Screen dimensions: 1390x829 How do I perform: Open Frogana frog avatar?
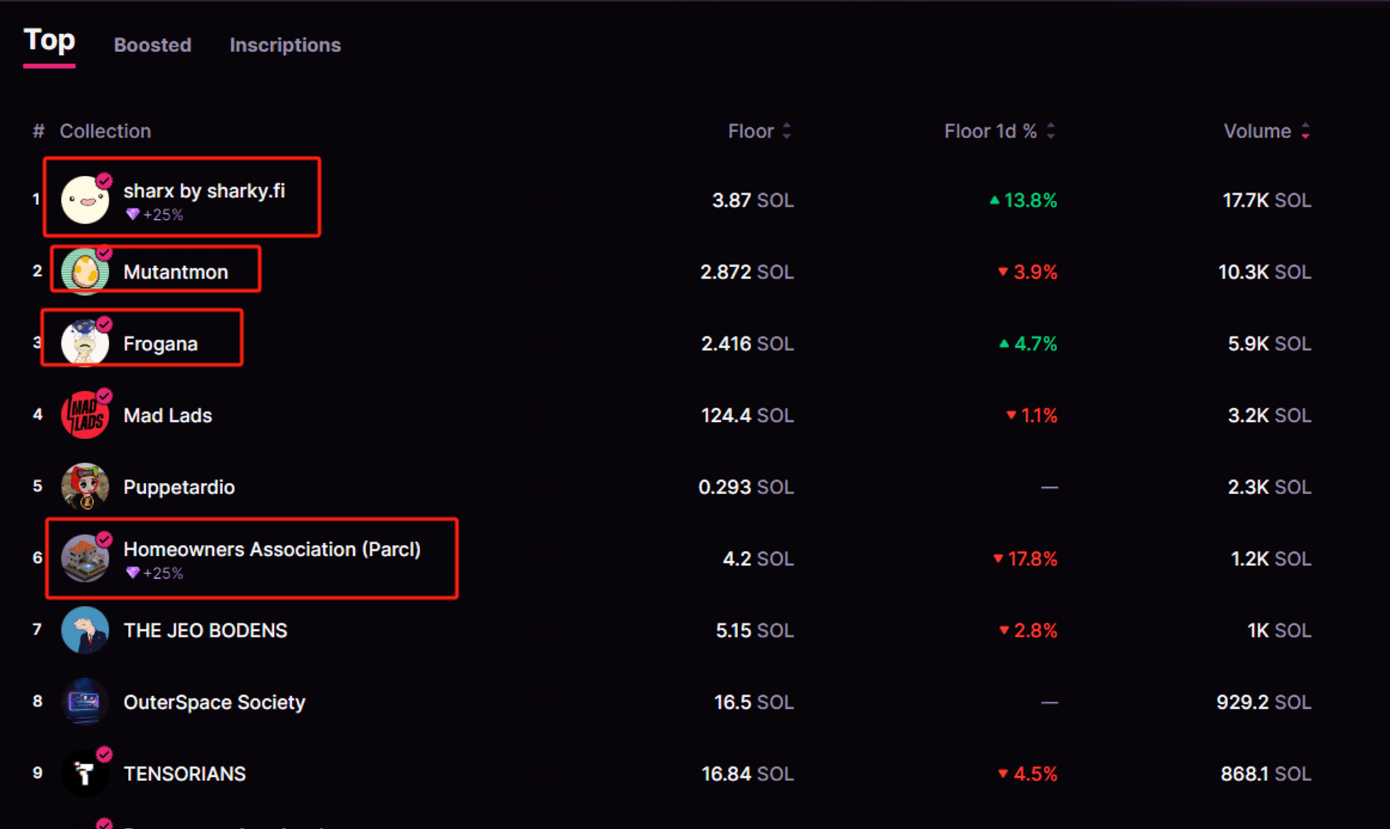coord(85,343)
